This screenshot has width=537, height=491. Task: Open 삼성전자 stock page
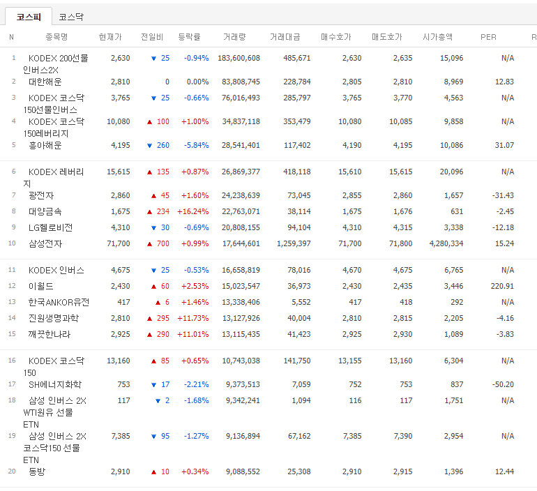click(45, 244)
